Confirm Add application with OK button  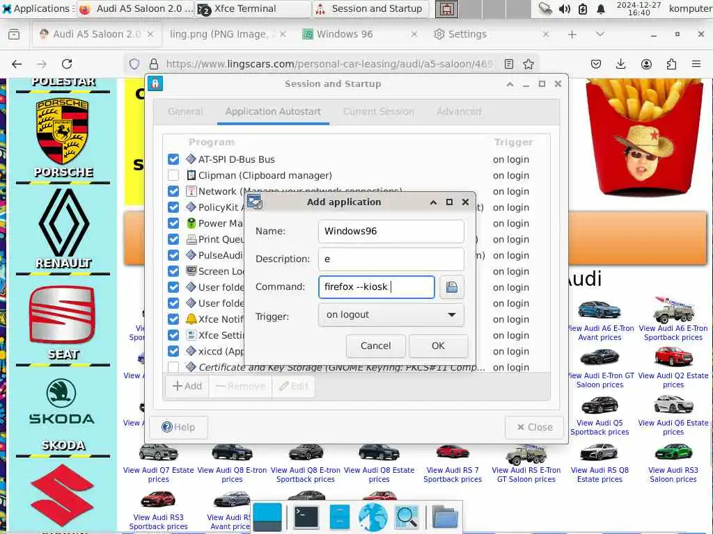point(439,346)
